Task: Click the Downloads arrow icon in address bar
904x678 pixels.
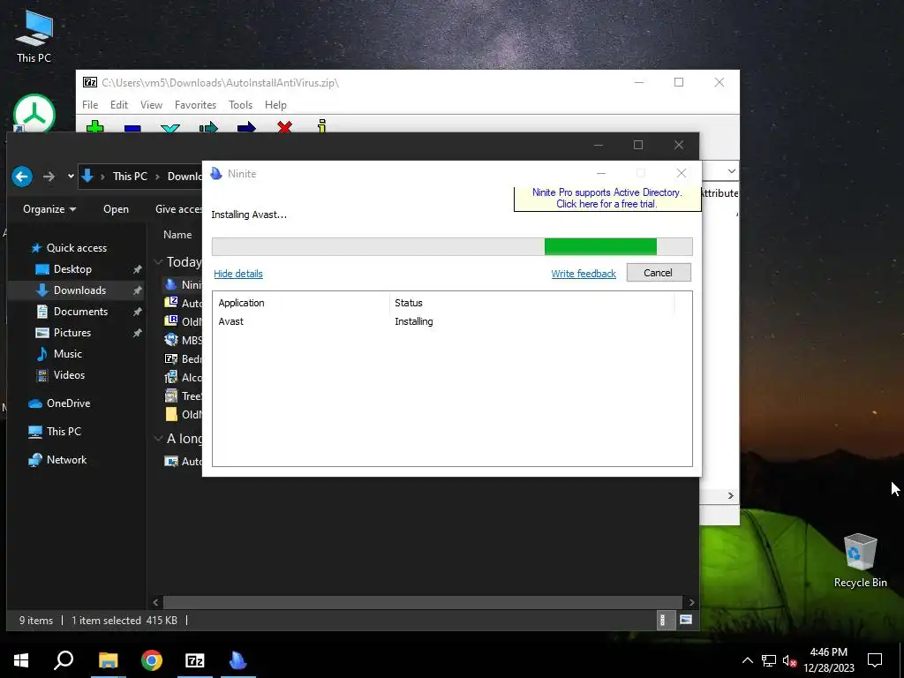Action: coord(87,176)
